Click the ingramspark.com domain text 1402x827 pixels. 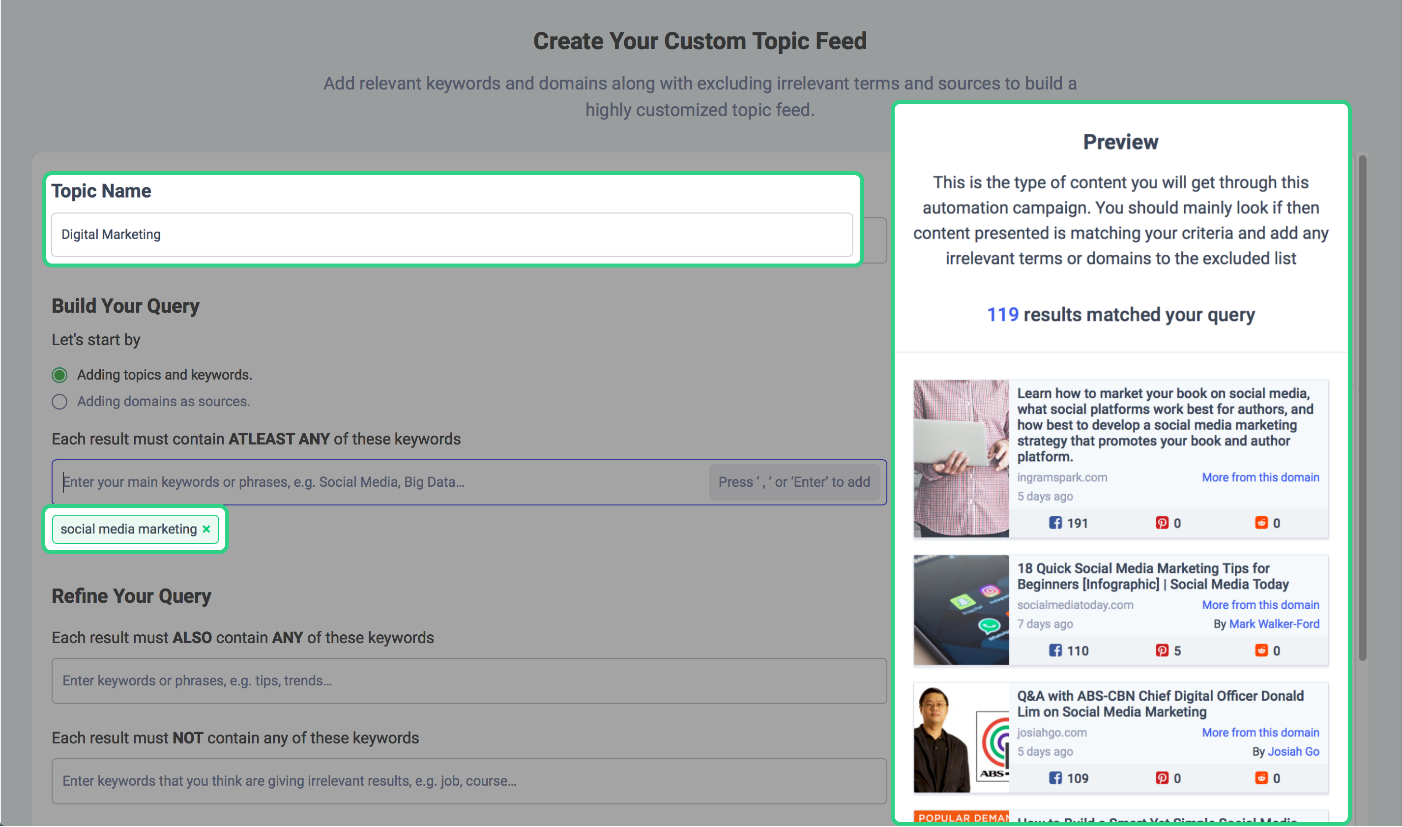pos(1062,477)
